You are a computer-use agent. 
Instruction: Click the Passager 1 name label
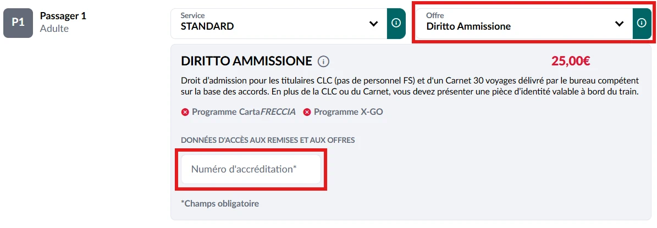pyautogui.click(x=63, y=16)
